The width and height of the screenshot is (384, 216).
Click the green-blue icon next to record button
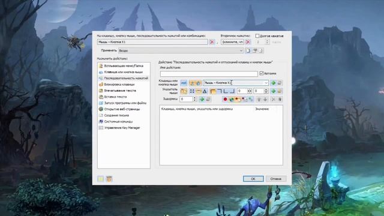pyautogui.click(x=231, y=99)
